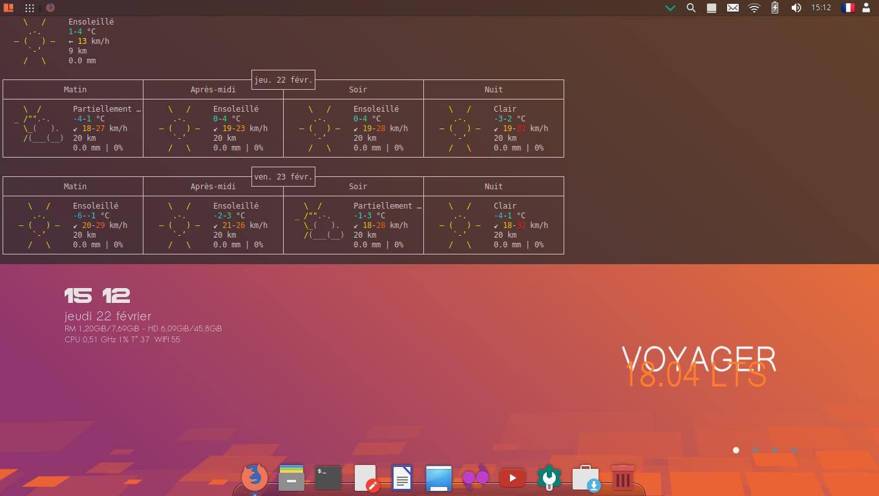The image size is (879, 496).
Task: Click the 15:12 panel clock
Action: pos(821,8)
